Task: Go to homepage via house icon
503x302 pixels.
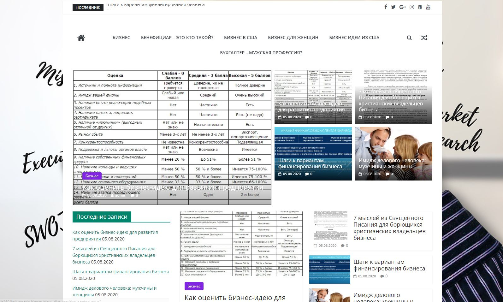Action: (81, 38)
